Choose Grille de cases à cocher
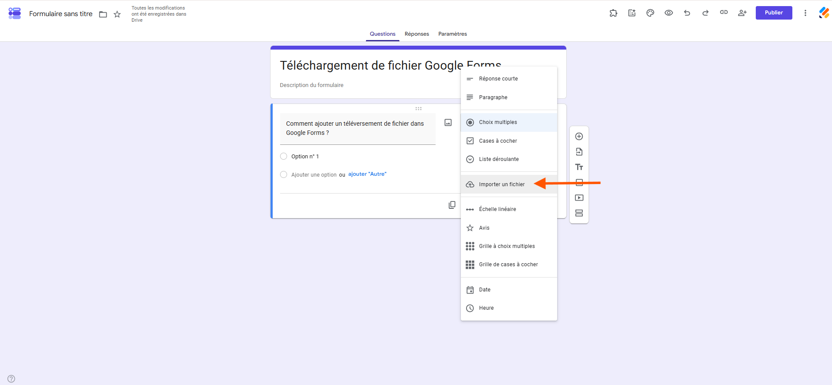Viewport: 832px width, 385px height. 509,264
